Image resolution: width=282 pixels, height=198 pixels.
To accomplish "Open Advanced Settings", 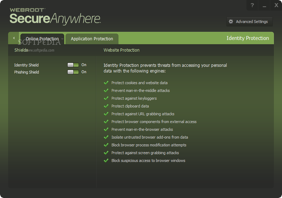I will coord(250,22).
